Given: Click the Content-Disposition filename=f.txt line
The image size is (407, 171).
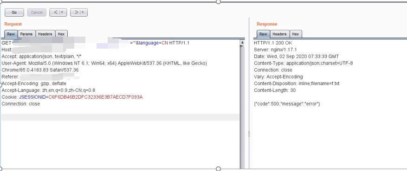Looking at the screenshot, I should (297, 84).
